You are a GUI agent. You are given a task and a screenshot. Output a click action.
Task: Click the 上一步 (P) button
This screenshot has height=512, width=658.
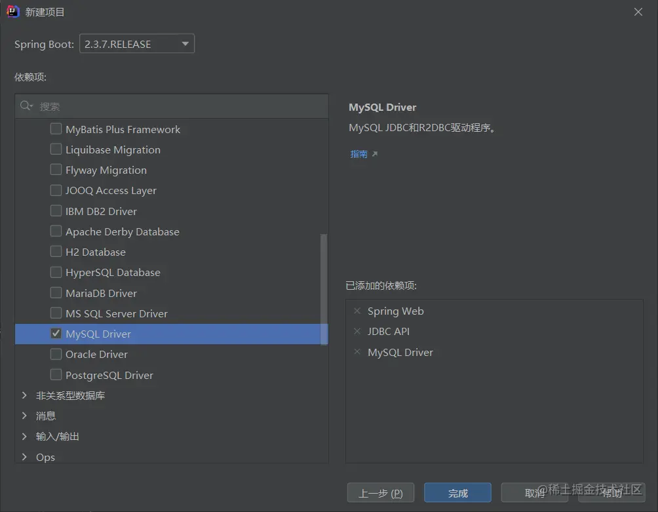coord(381,493)
